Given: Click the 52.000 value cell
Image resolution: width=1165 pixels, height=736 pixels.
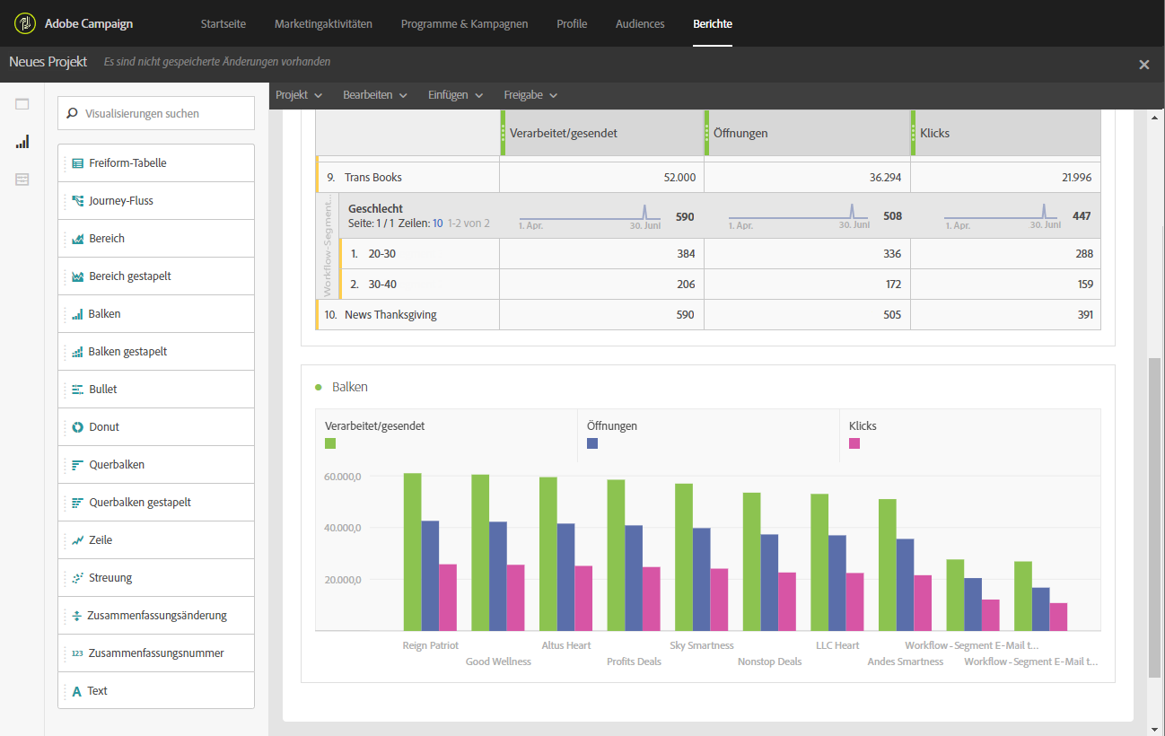Looking at the screenshot, I should 601,178.
